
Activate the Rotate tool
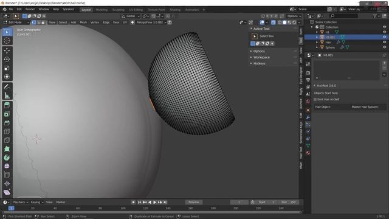7,59
